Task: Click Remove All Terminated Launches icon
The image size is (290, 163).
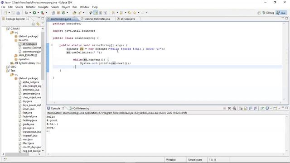Action: tap(234, 108)
